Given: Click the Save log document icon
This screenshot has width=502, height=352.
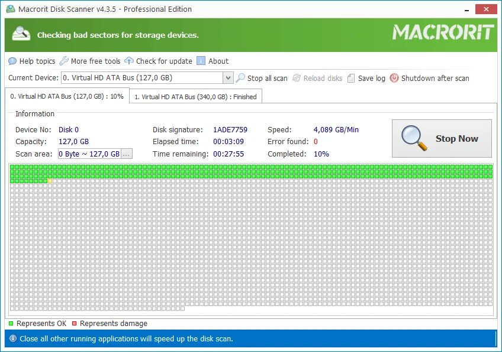Looking at the screenshot, I should click(x=351, y=79).
